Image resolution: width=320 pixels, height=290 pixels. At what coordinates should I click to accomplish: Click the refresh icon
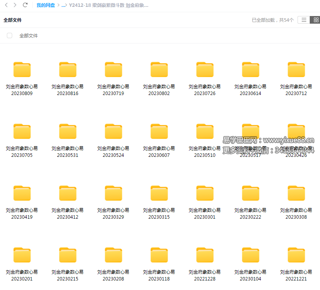(x=25, y=5)
